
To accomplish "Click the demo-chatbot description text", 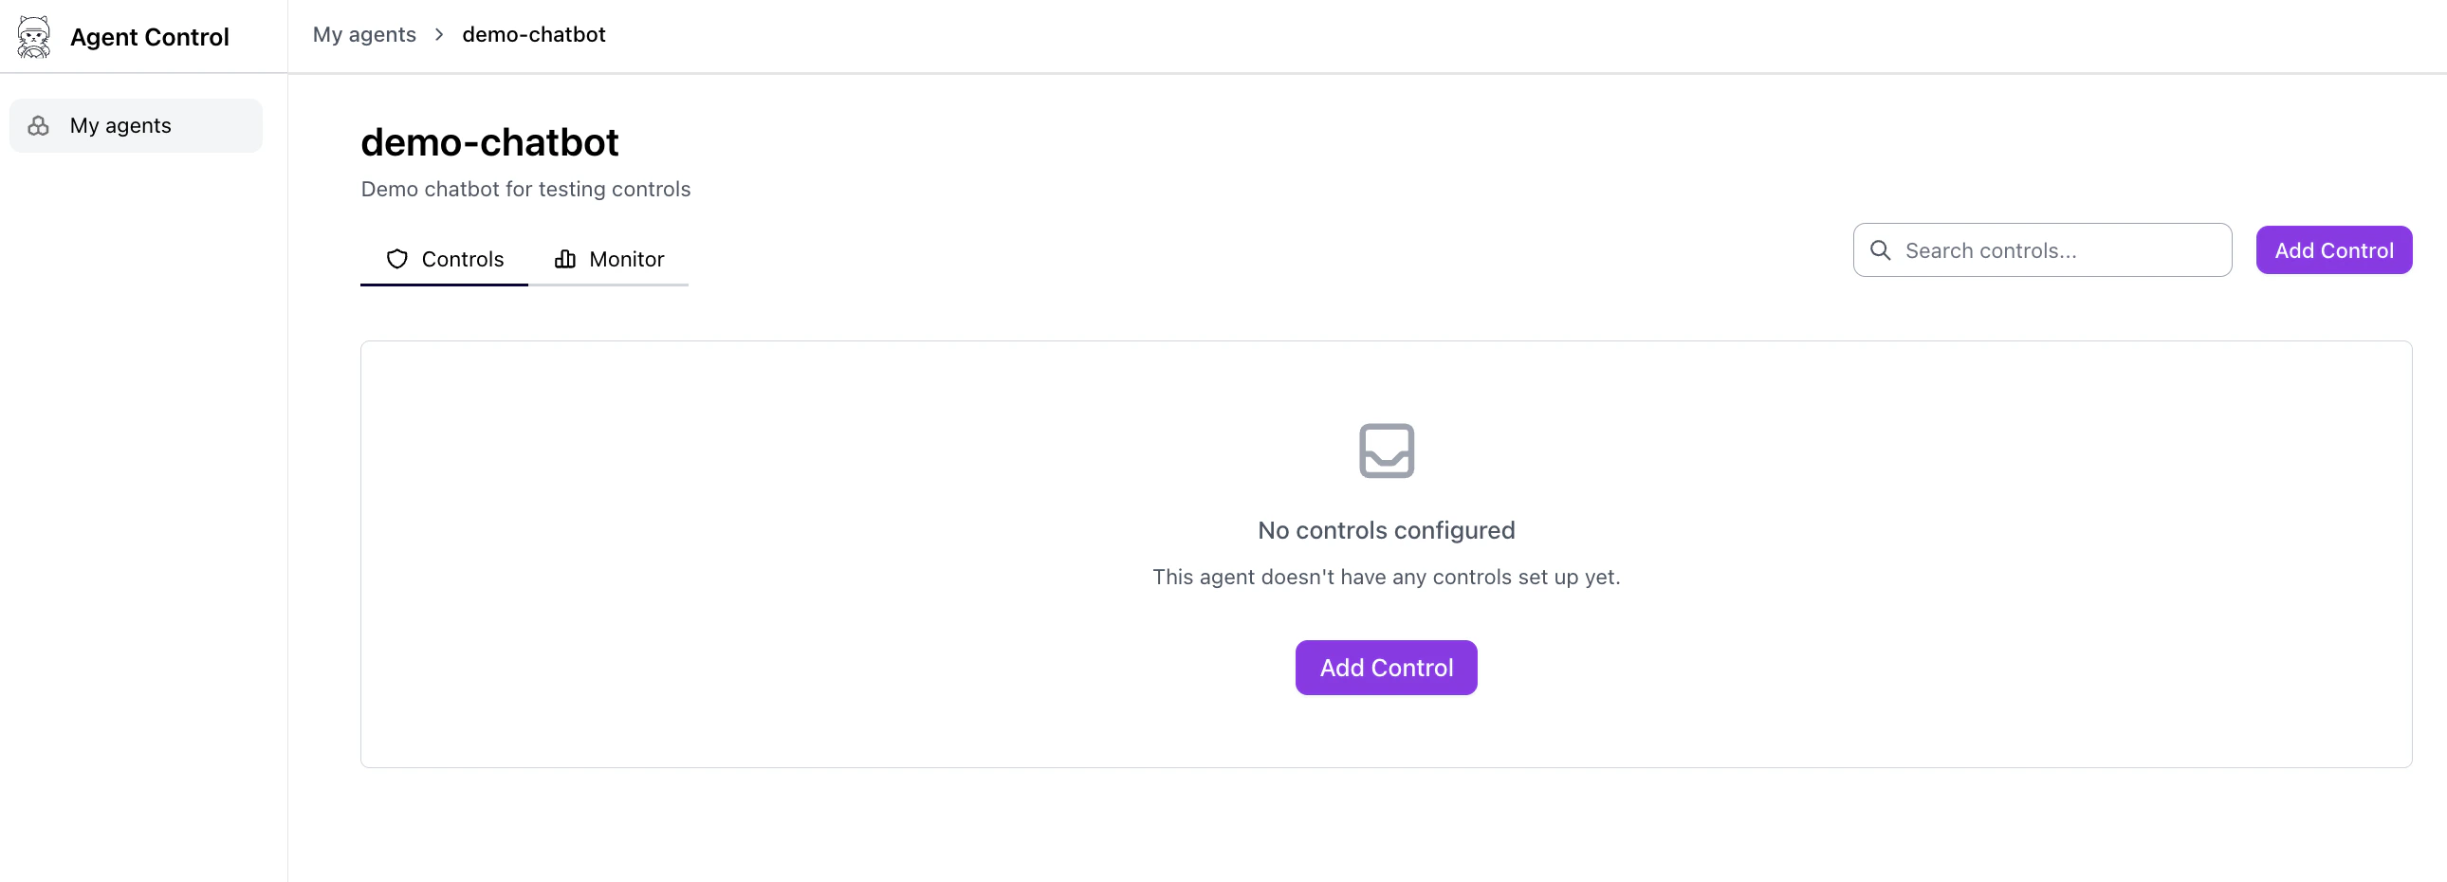I will tap(525, 189).
